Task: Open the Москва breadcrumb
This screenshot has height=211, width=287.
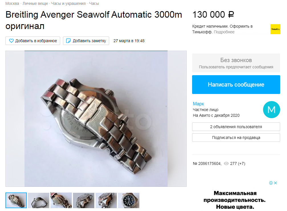Action: coord(12,3)
